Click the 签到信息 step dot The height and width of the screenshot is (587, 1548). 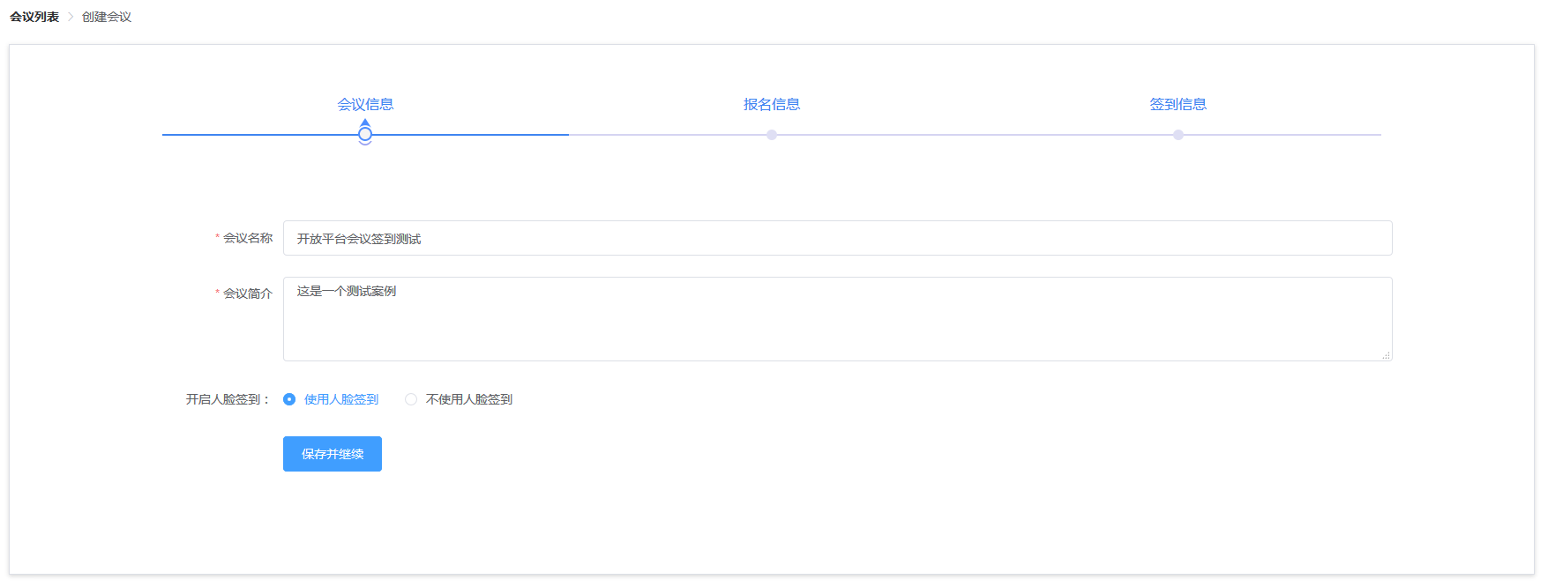[x=1178, y=135]
